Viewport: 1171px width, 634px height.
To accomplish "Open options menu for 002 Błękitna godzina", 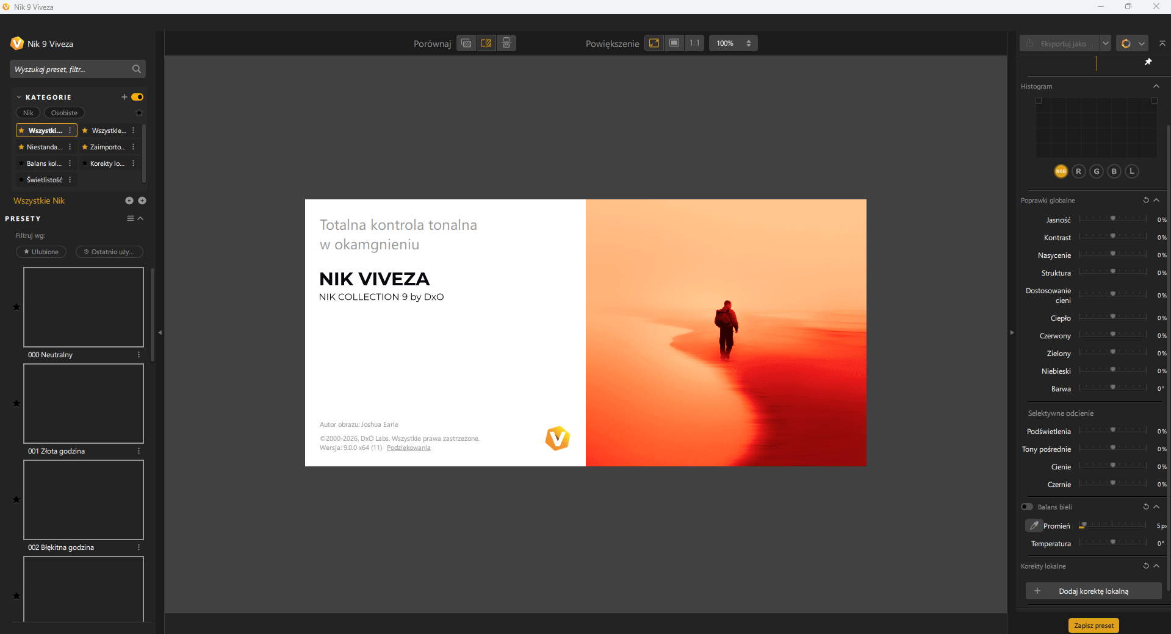I will [139, 547].
